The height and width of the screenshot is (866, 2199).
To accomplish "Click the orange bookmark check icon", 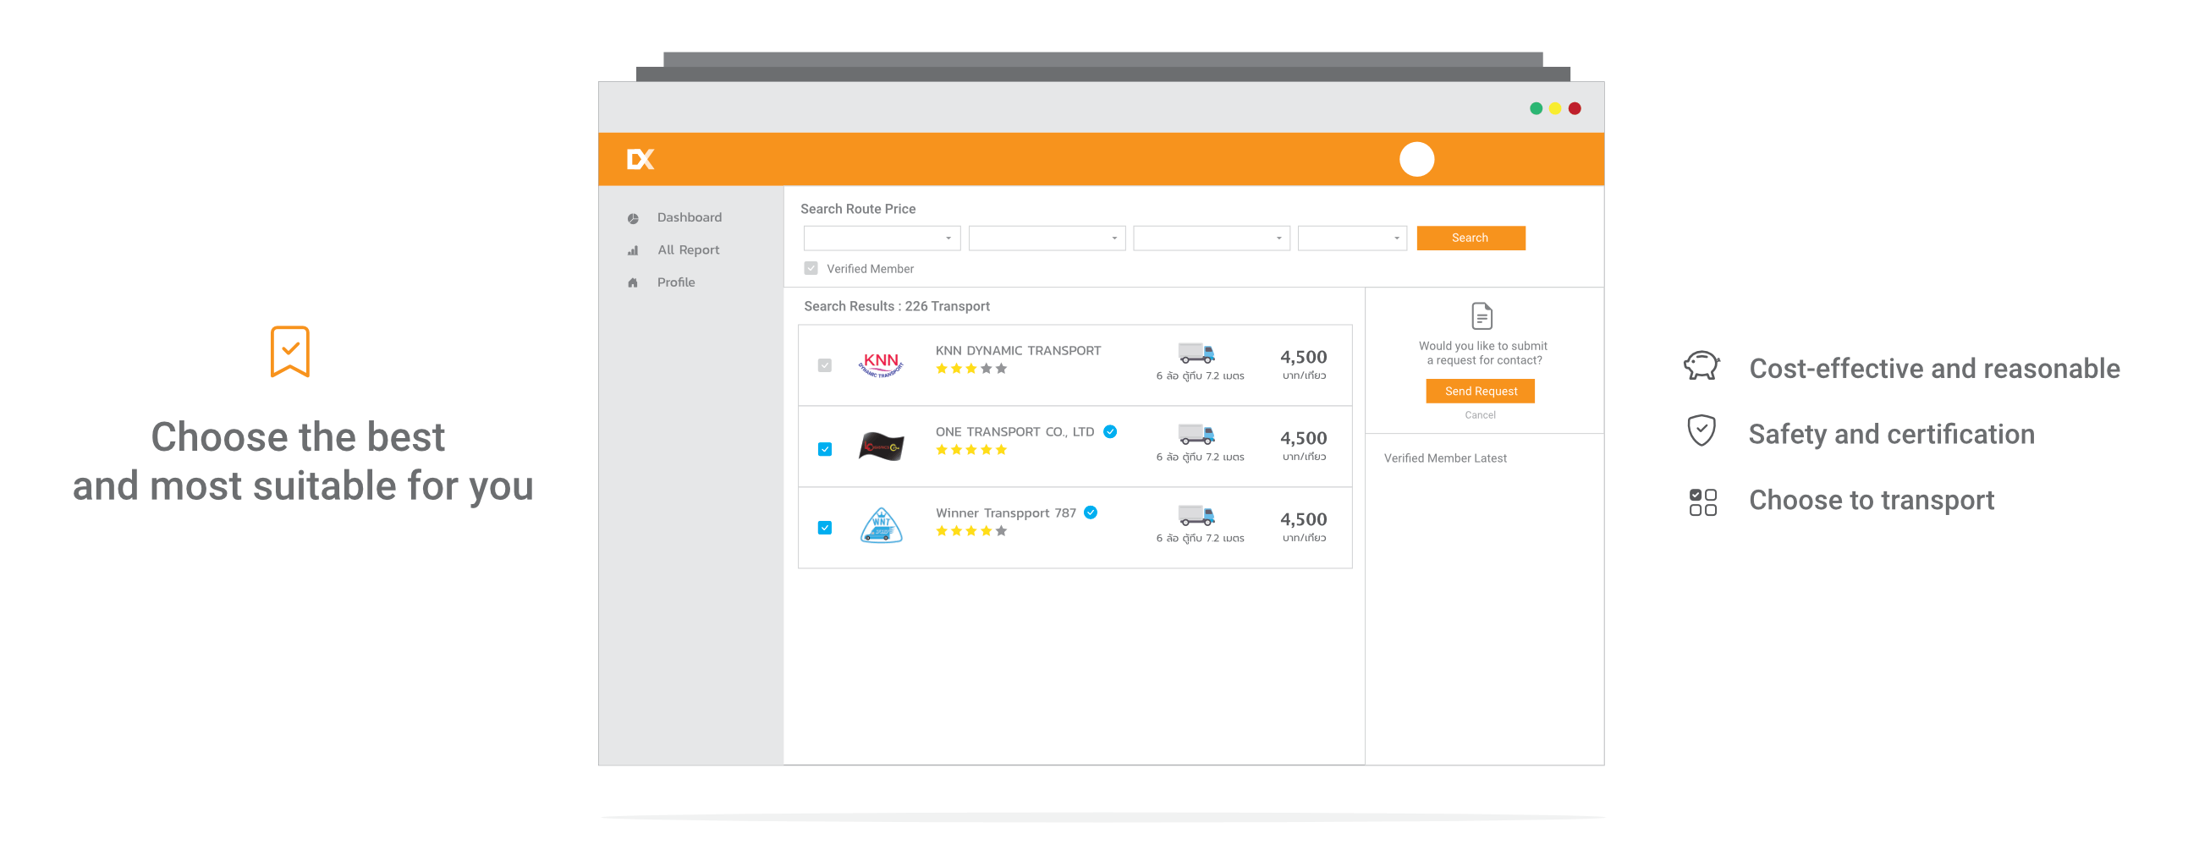I will pyautogui.click(x=289, y=351).
